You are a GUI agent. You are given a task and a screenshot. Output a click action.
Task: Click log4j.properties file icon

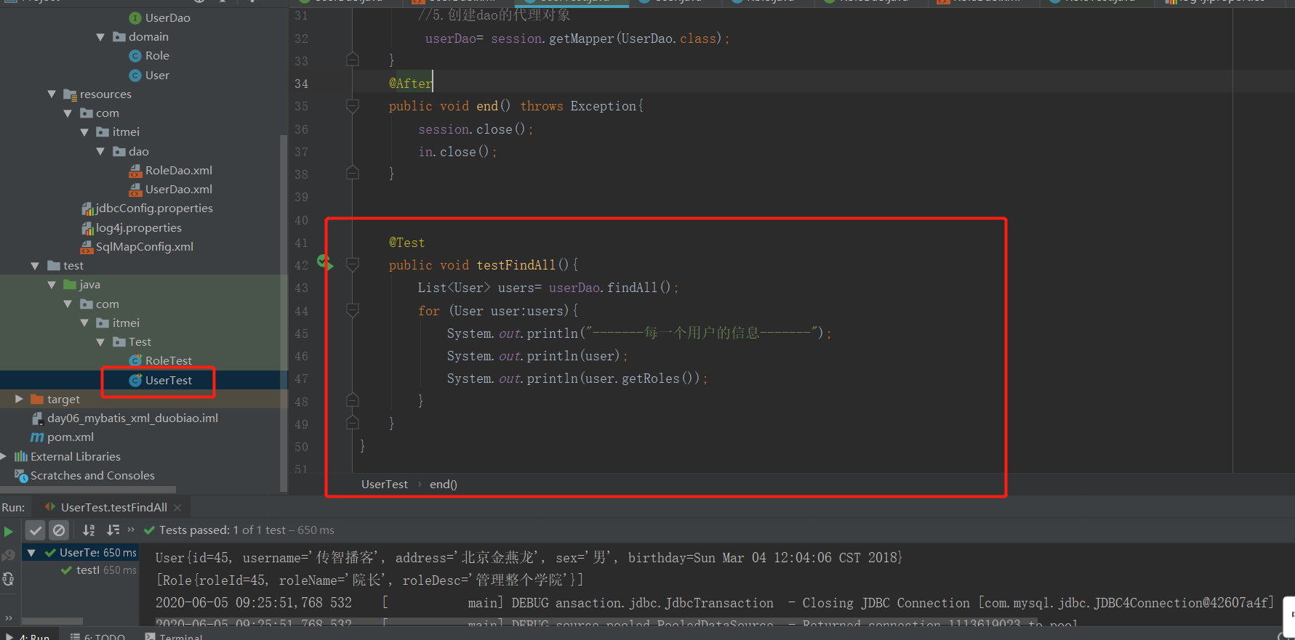pyautogui.click(x=87, y=228)
